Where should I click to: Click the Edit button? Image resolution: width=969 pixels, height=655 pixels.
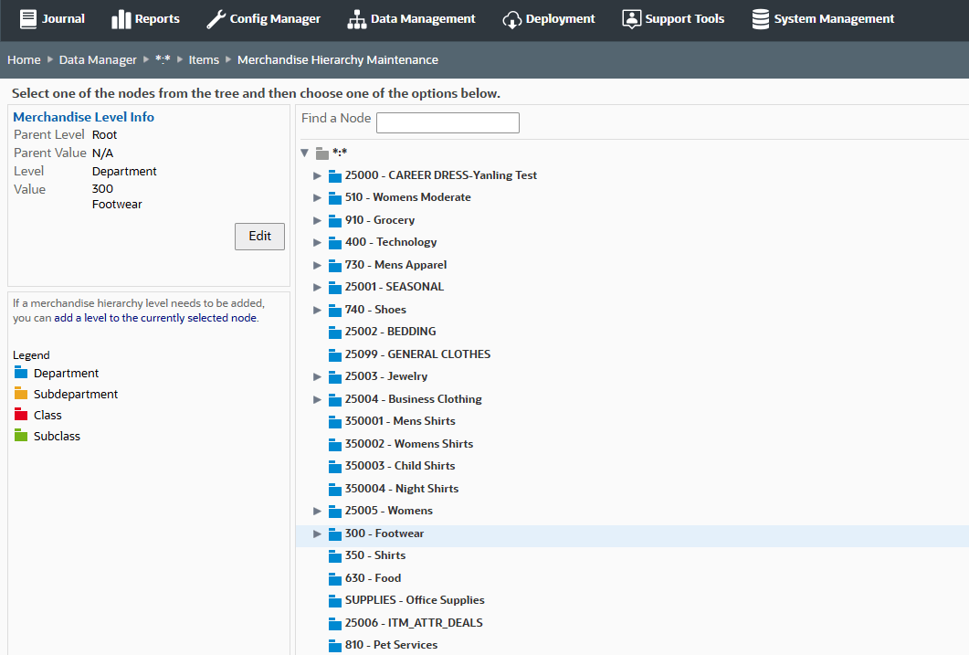(259, 236)
